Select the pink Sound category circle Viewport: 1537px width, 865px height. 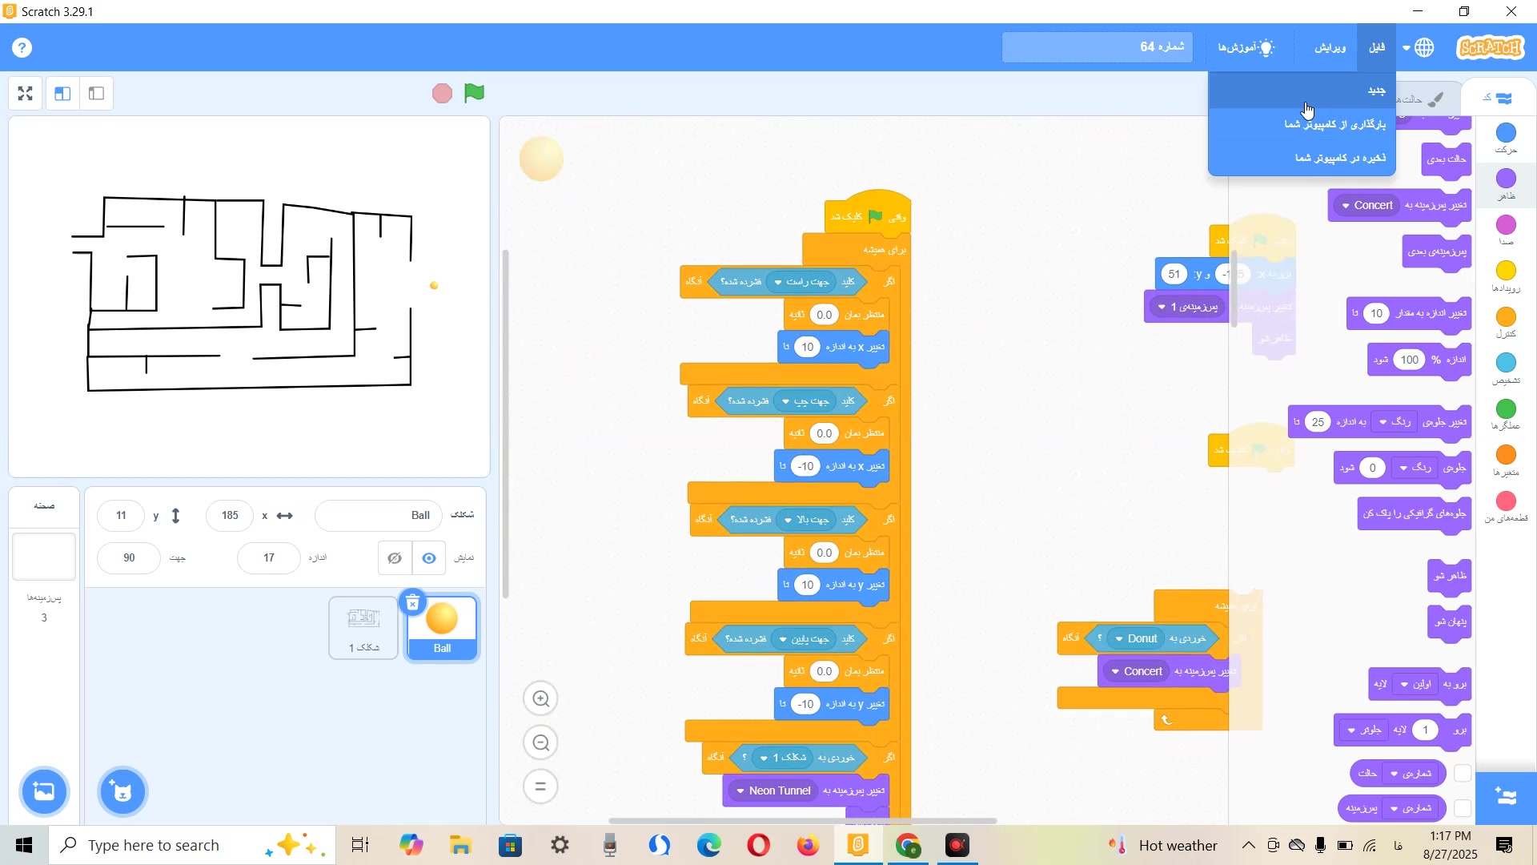(1506, 225)
